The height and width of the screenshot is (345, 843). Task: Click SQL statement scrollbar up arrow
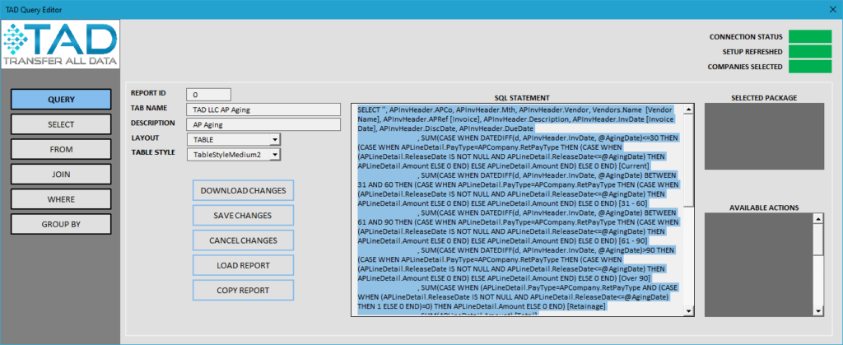pyautogui.click(x=689, y=109)
